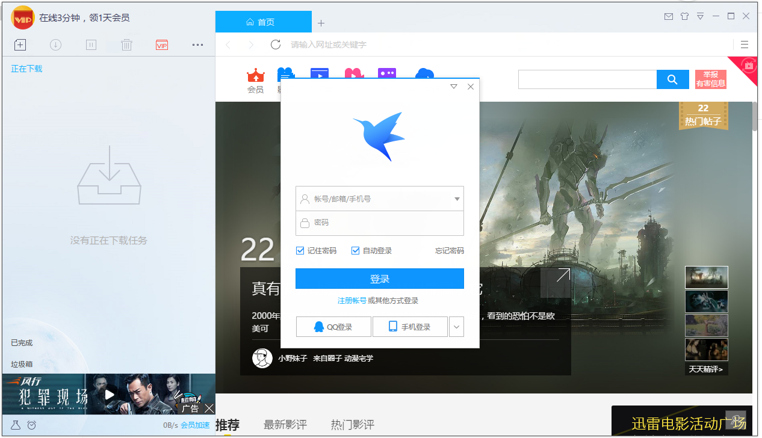Create a new download task
Screen dimensions: 762x438
pos(19,45)
